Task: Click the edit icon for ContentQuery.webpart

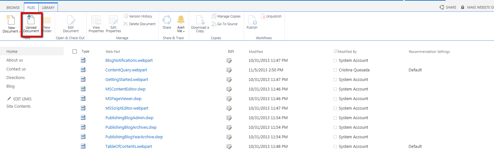Action: [229, 70]
